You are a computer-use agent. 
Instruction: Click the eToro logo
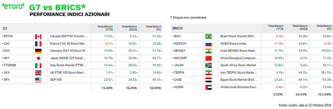click(13, 6)
